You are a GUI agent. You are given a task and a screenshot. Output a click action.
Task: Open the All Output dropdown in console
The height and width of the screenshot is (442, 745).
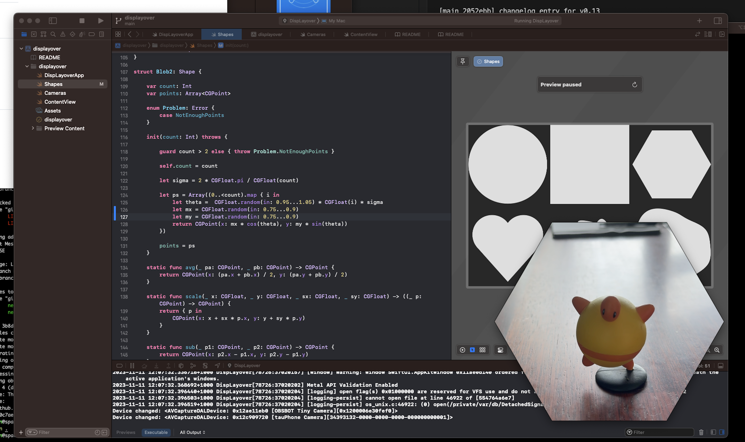[193, 432]
